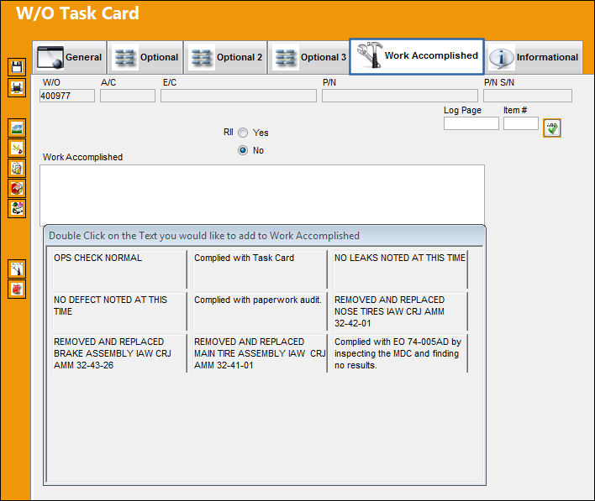Image resolution: width=595 pixels, height=501 pixels.
Task: Select the RII Yes radio button
Action: [243, 133]
